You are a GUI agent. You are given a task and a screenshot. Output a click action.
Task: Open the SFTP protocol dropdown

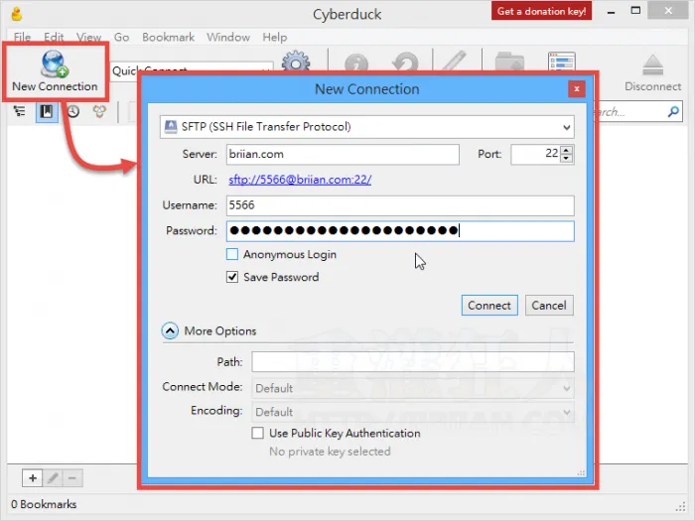click(367, 127)
